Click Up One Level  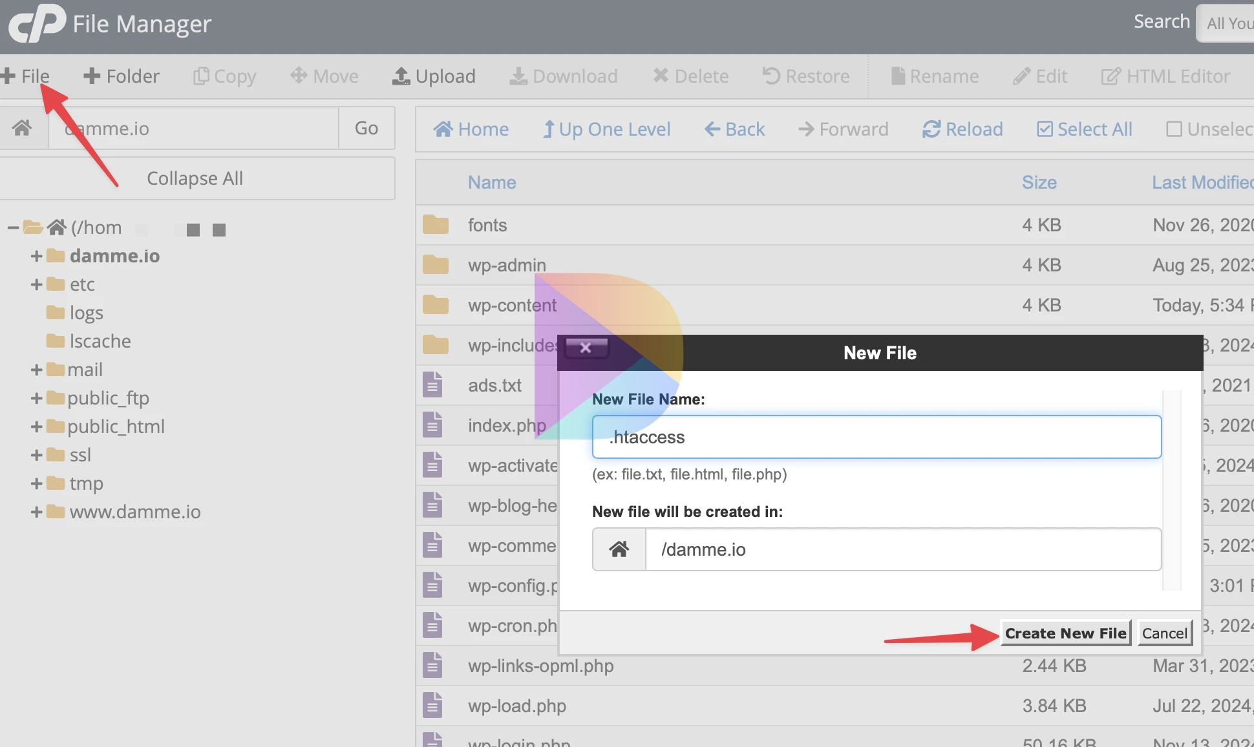pos(606,129)
